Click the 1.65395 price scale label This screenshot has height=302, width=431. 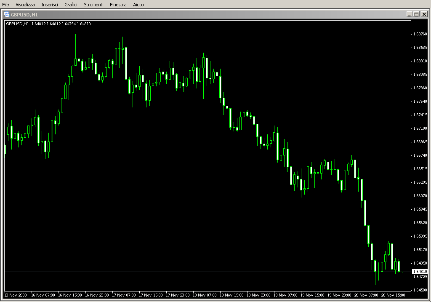click(420, 236)
